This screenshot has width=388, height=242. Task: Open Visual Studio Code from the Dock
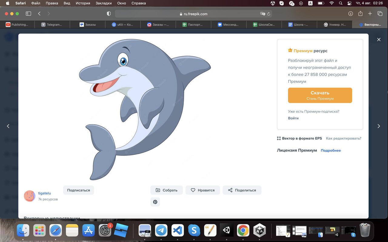pos(178,231)
